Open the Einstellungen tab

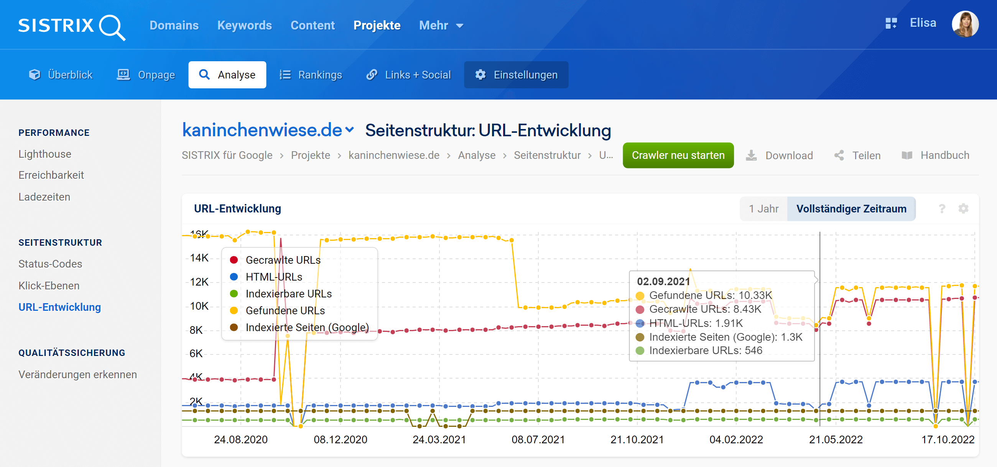point(516,75)
